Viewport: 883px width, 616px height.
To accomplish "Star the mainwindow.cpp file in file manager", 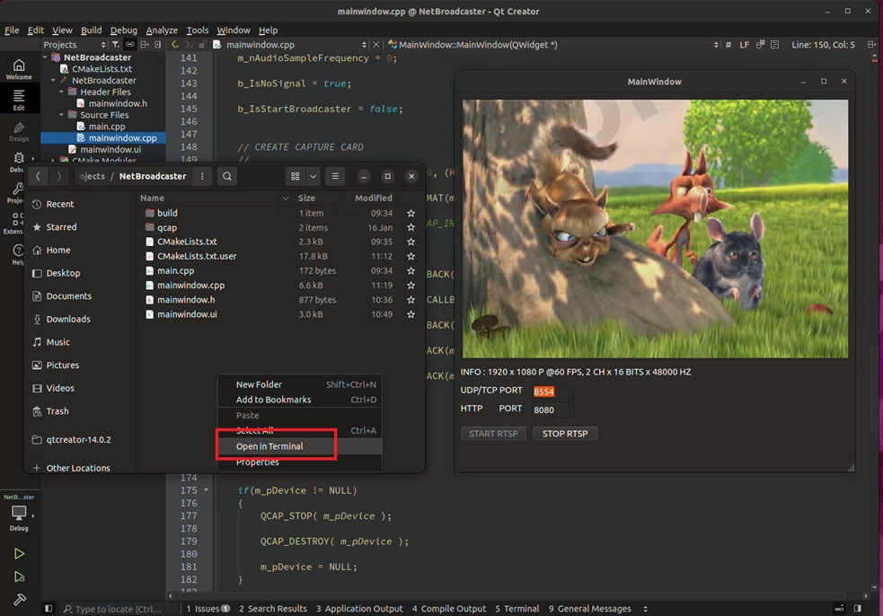I will click(411, 286).
